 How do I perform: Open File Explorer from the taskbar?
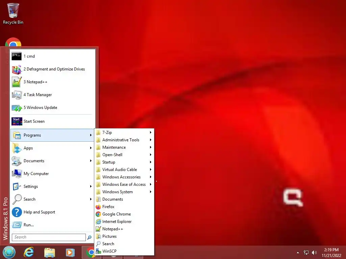[49, 252]
